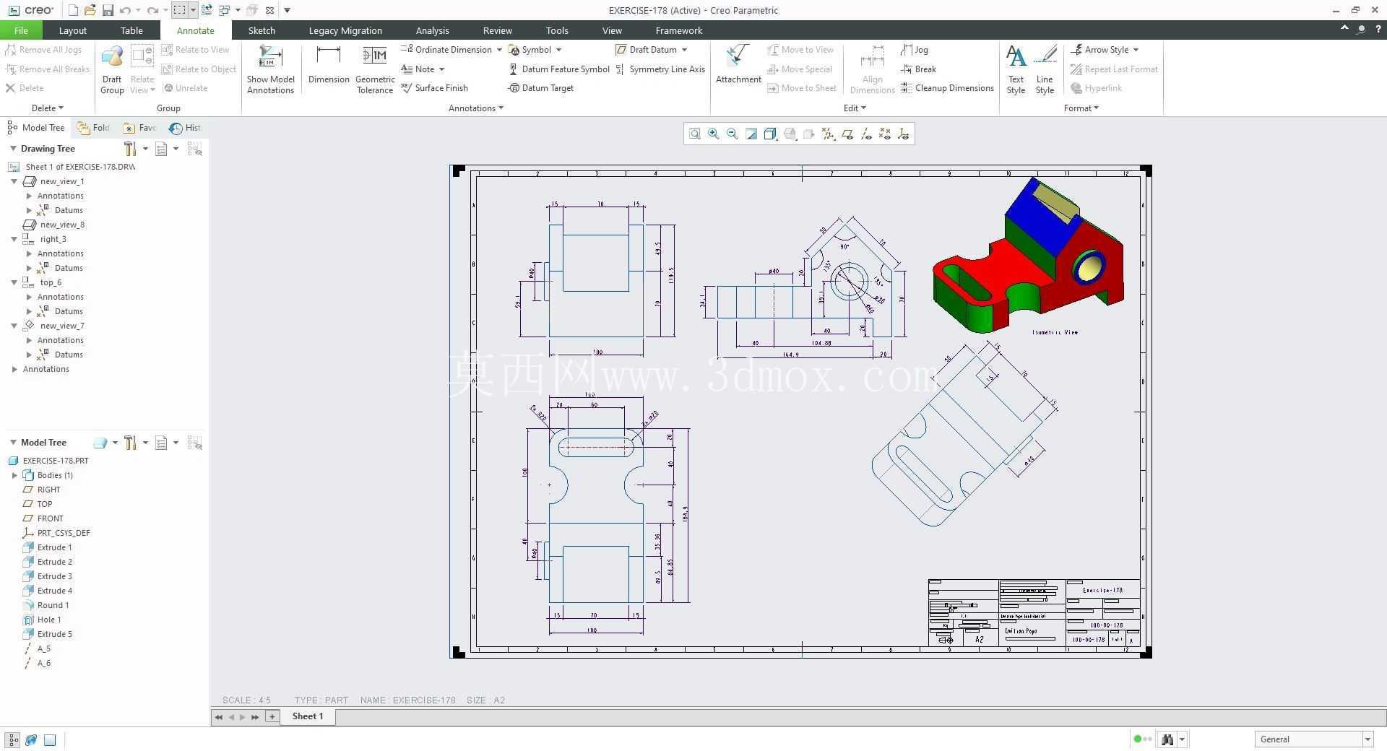Toggle axis display visibility icon
1387x751 pixels.
(866, 134)
